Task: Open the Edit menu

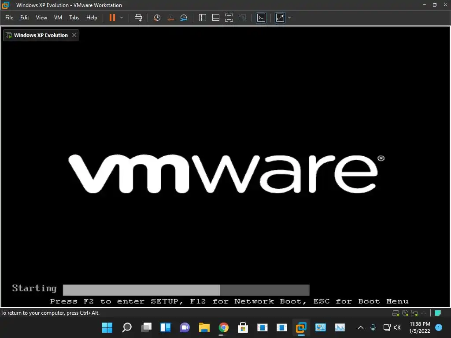Action: click(x=25, y=18)
